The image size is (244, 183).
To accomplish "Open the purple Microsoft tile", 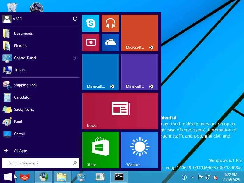I will (140, 72).
